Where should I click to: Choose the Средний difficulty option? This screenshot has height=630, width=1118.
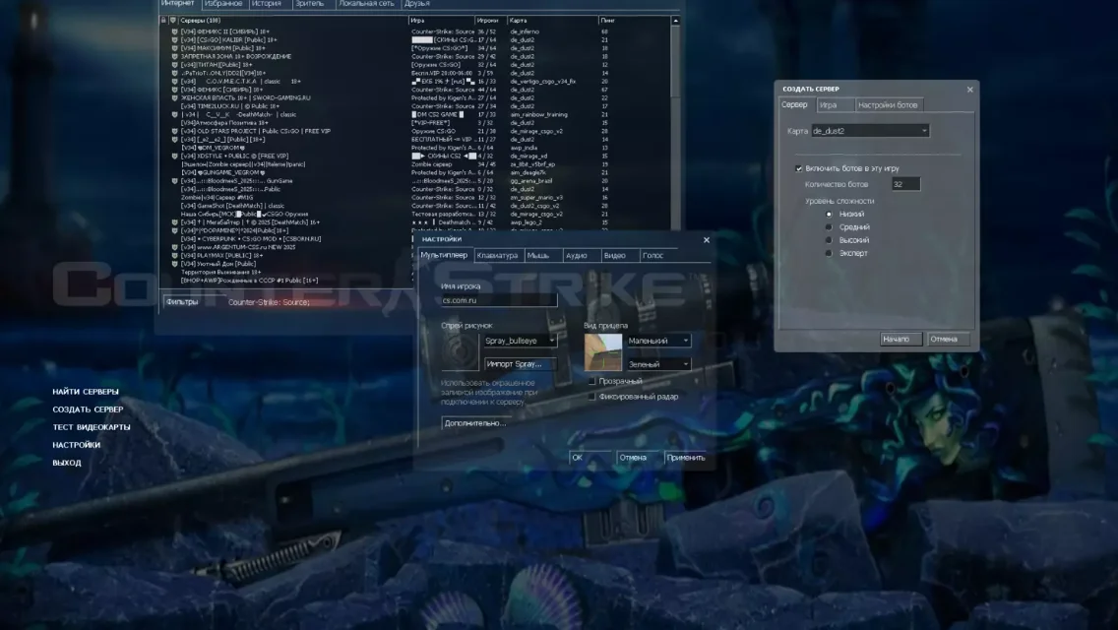[x=829, y=227]
